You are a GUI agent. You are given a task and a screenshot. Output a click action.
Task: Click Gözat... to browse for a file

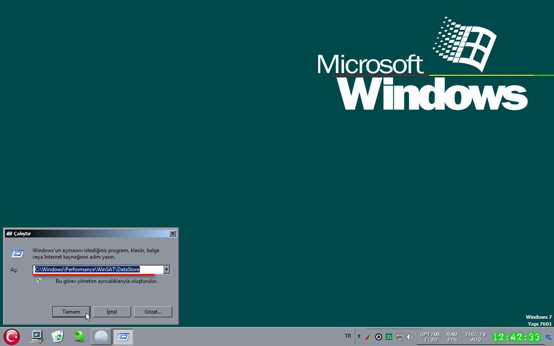click(x=153, y=311)
